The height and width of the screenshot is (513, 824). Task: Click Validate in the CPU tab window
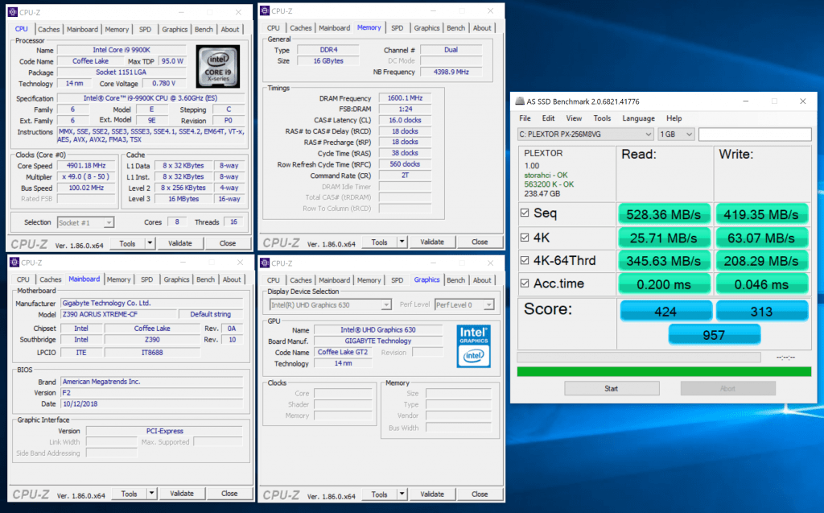[179, 243]
